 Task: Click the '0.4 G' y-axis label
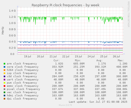click(12, 42)
